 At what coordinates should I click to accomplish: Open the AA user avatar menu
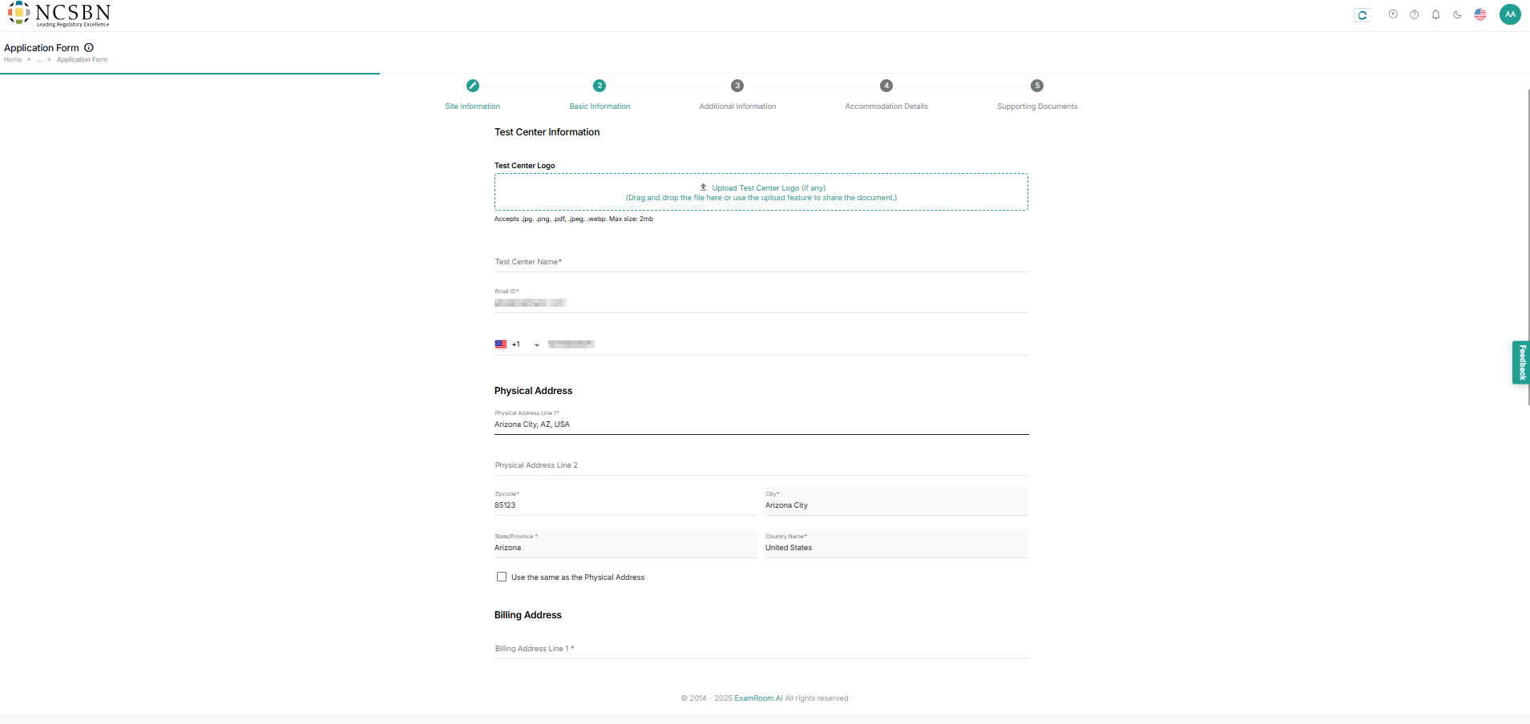(x=1510, y=14)
